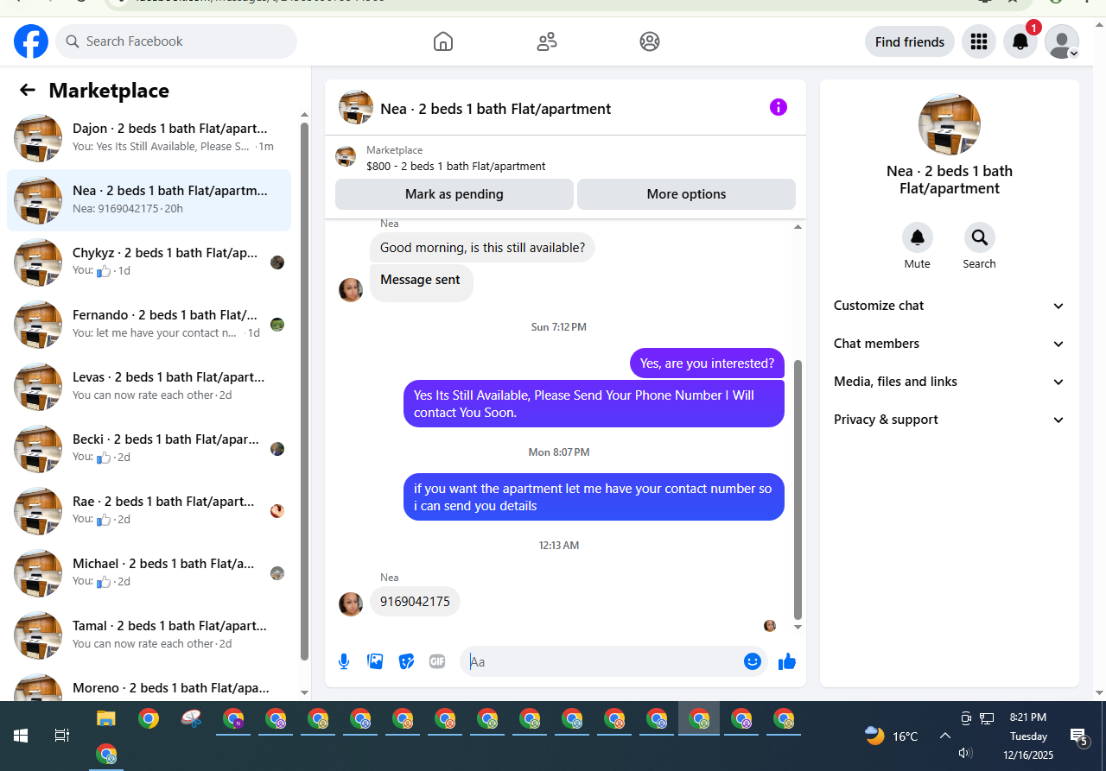Open the chat header listing thumbnail
The height and width of the screenshot is (771, 1106).
[356, 107]
